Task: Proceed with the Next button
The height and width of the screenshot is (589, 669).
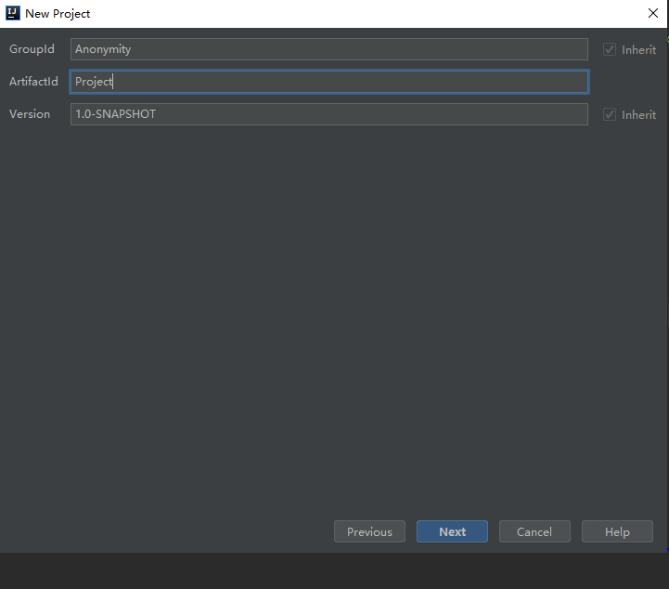Action: tap(452, 531)
